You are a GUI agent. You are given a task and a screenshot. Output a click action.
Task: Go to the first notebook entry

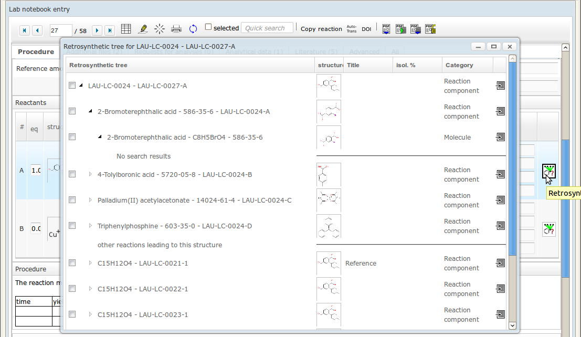pos(25,30)
